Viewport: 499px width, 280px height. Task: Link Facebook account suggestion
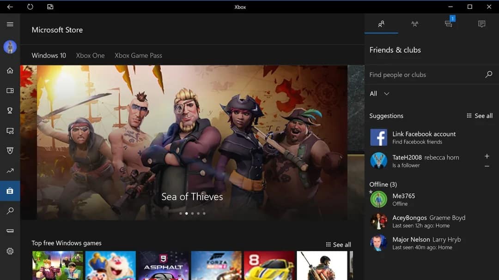(424, 137)
